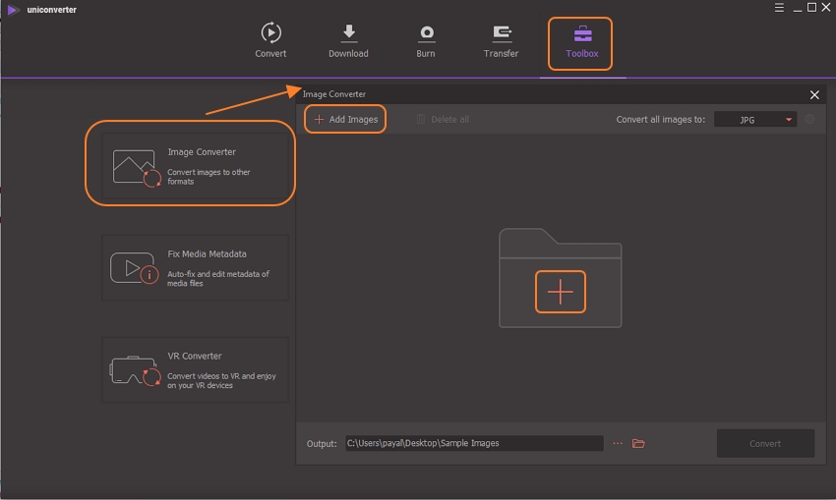This screenshot has height=500, width=836.
Task: Close the Image Converter dialog
Action: click(814, 94)
